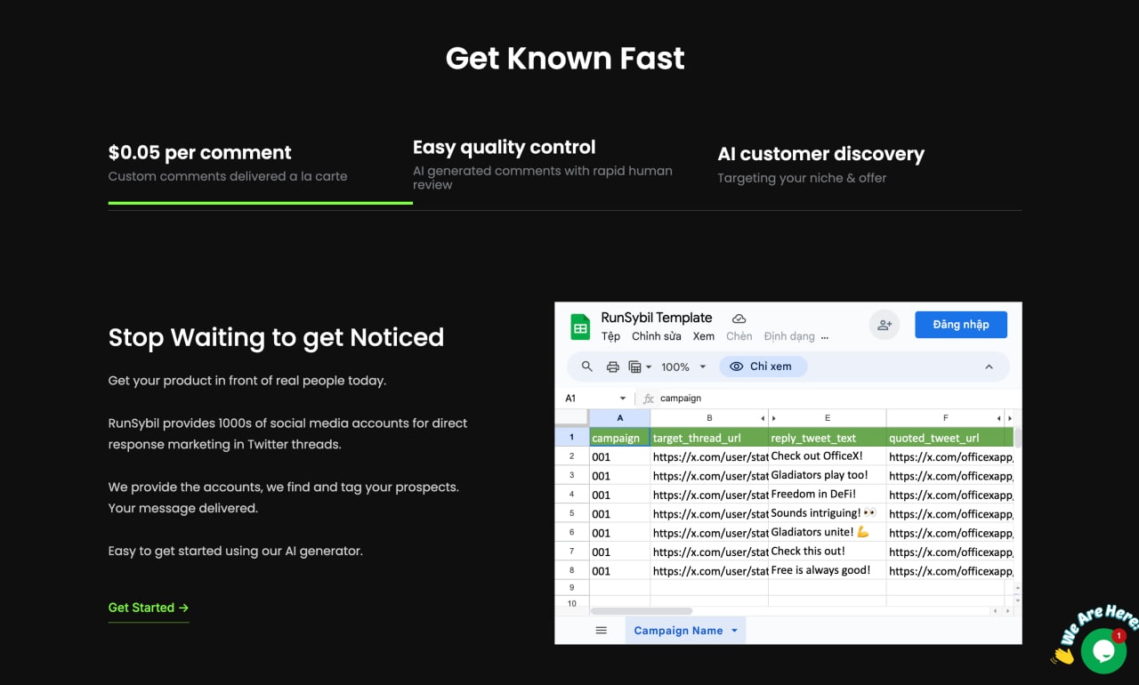Open the 100% zoom dropdown
The width and height of the screenshot is (1139, 685).
683,367
